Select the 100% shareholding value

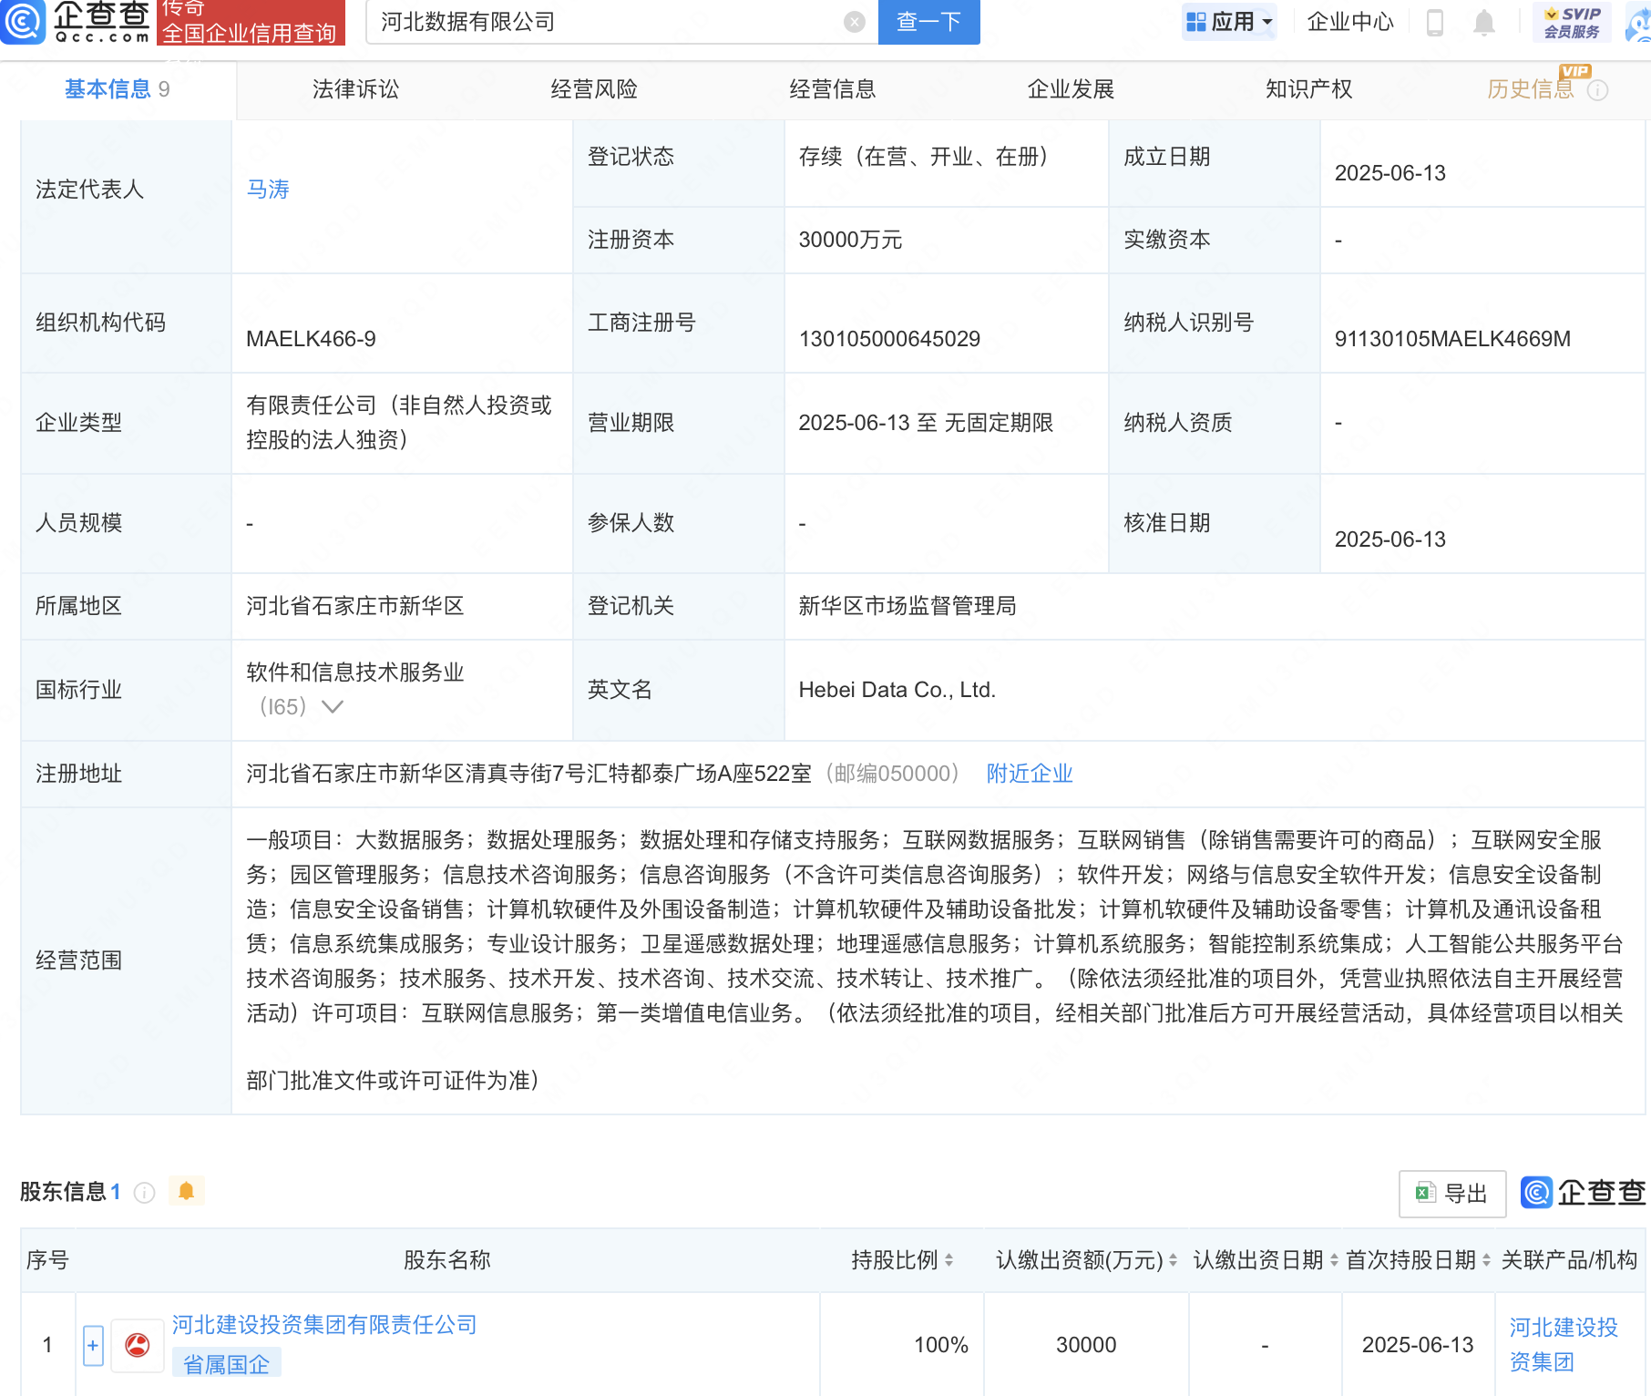pyautogui.click(x=941, y=1345)
